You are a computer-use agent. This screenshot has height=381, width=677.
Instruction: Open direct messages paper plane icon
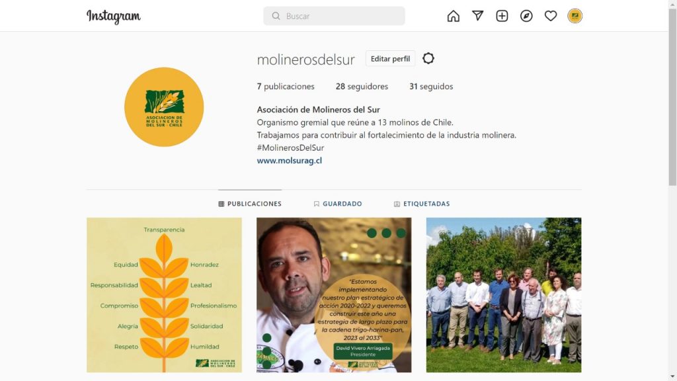[x=477, y=16]
